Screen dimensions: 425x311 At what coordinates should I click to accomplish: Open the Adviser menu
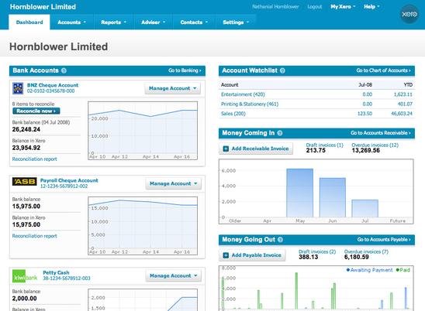point(153,22)
